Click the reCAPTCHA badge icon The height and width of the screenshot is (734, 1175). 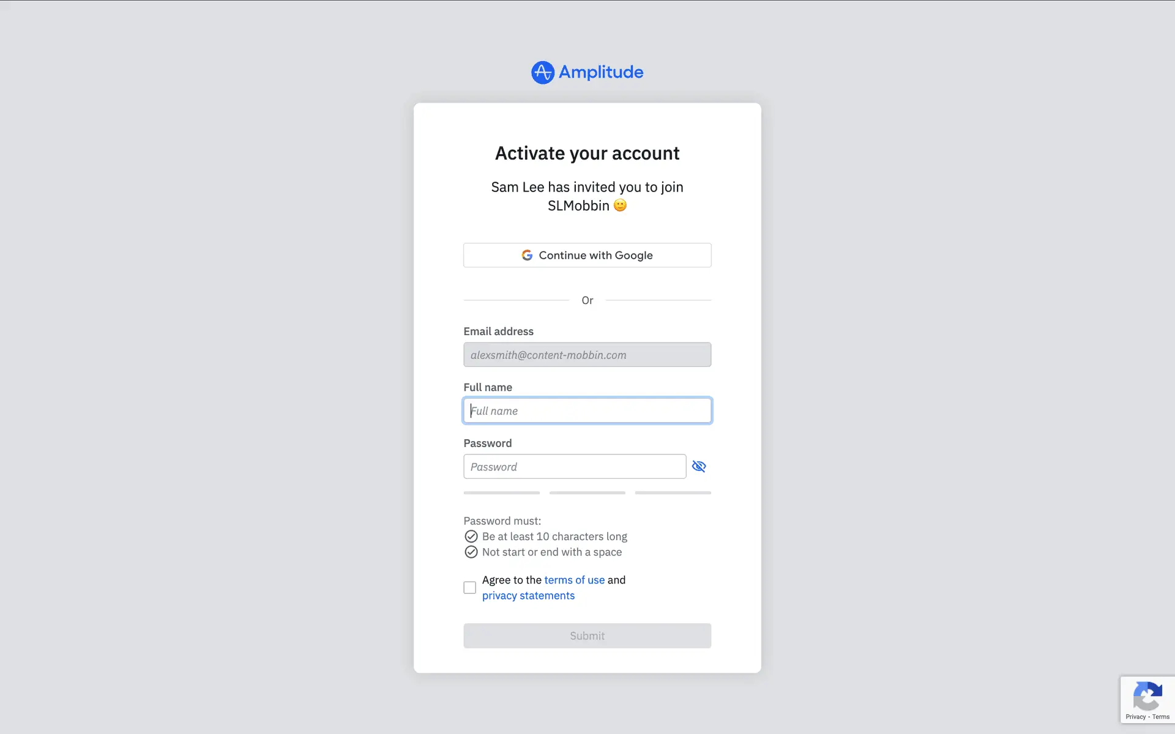tap(1147, 695)
